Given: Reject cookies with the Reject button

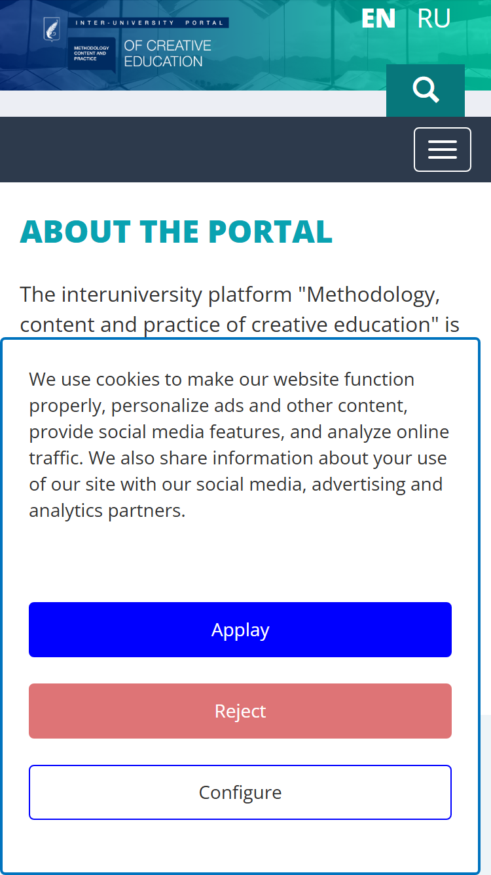Looking at the screenshot, I should [240, 711].
